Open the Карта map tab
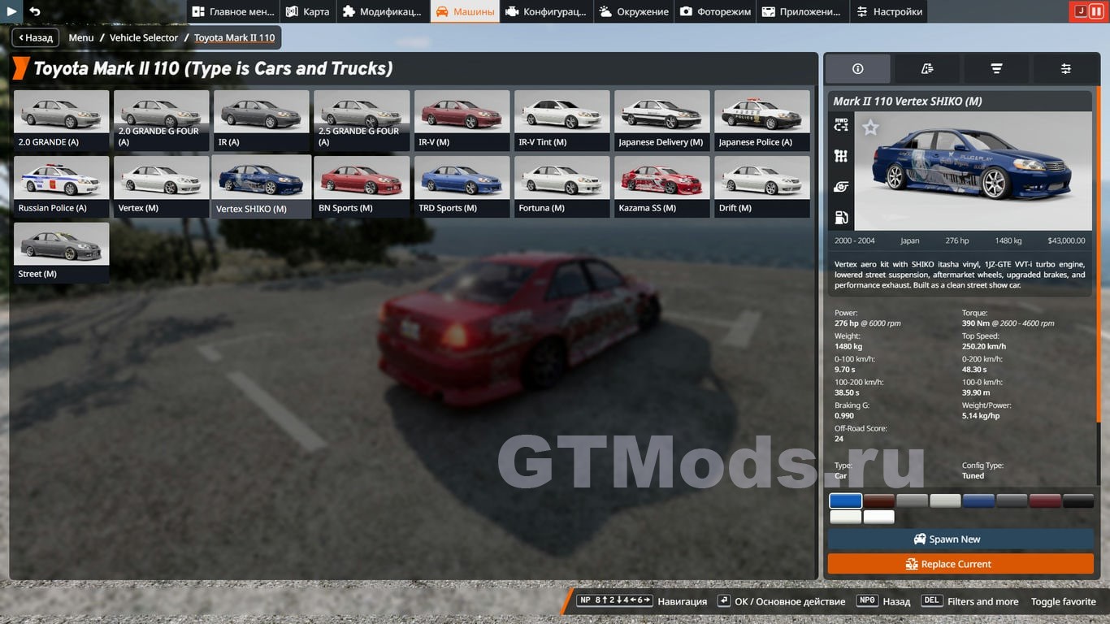Screen dimensions: 1110x624 308,11
